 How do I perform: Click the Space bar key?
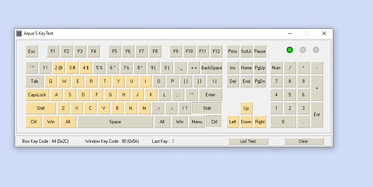(x=115, y=122)
